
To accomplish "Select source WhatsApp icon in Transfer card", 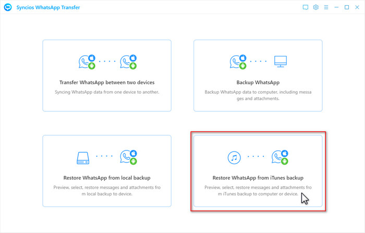I will pyautogui.click(x=87, y=62).
